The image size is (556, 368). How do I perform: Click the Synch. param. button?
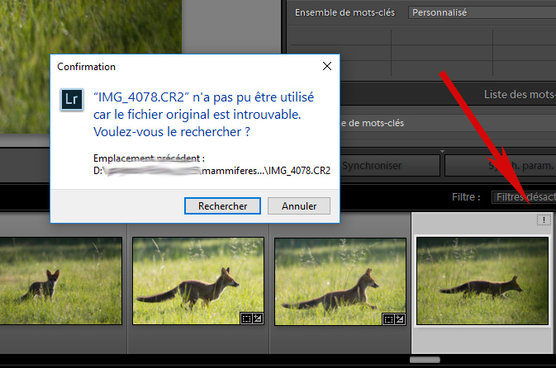pos(501,165)
